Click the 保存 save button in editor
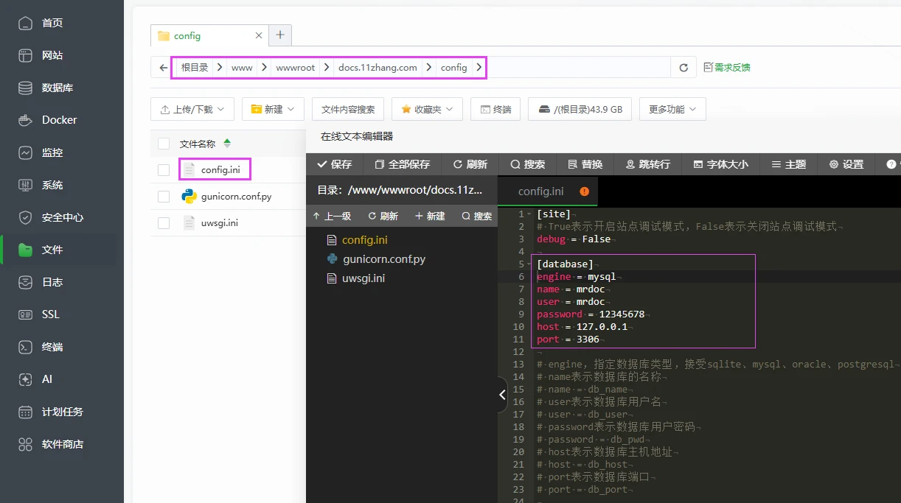Screen dimensions: 901x503 pos(334,164)
